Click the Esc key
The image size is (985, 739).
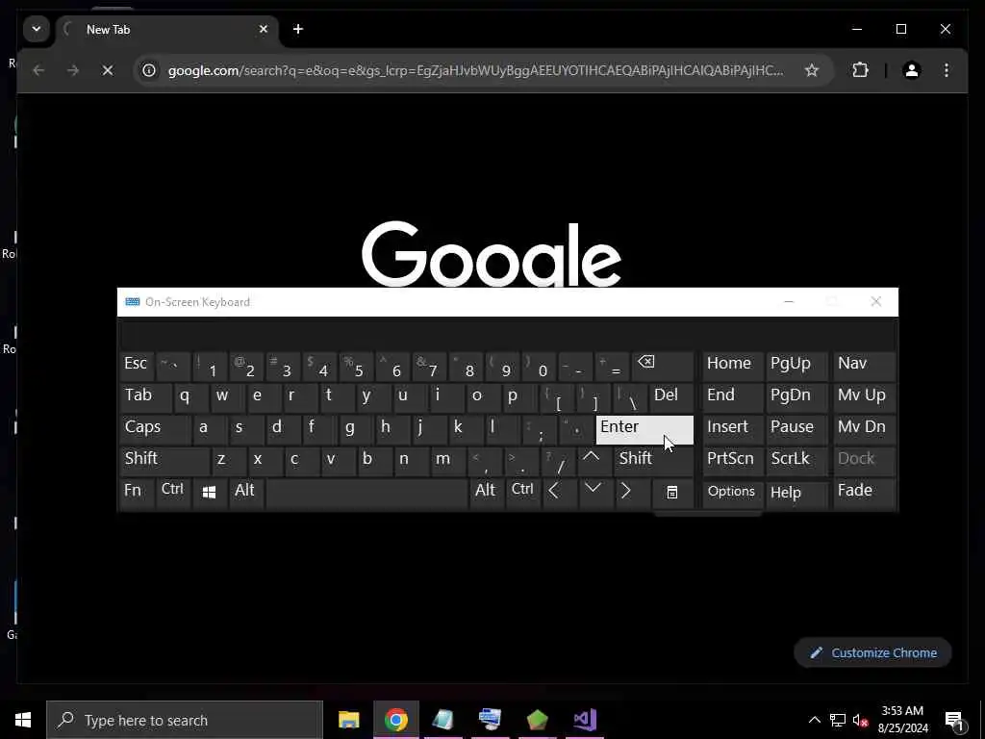[137, 365]
